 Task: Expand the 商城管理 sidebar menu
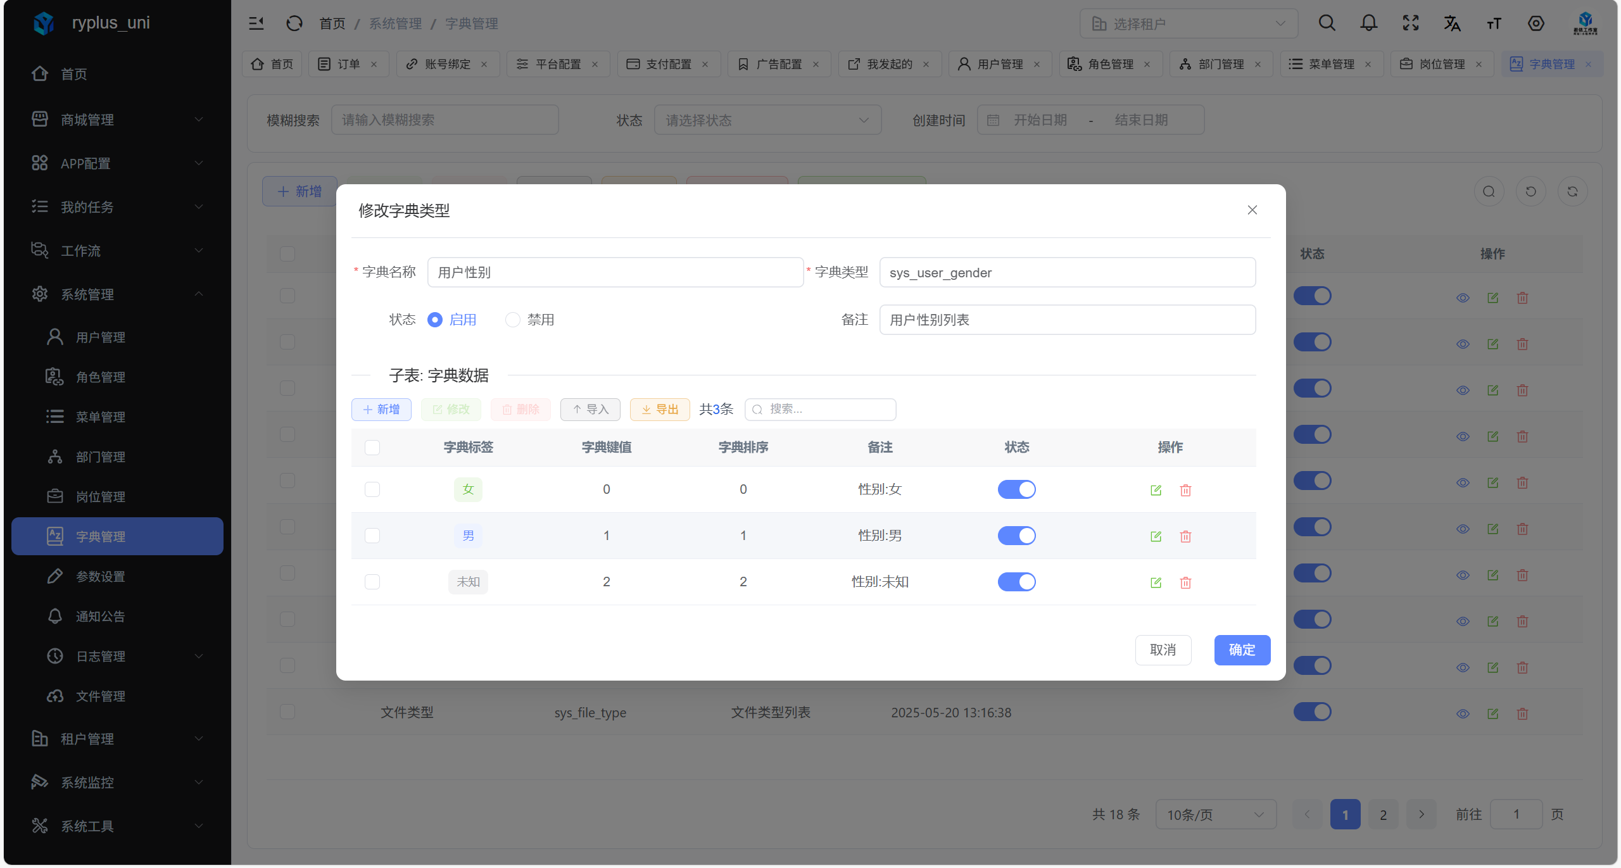pyautogui.click(x=117, y=120)
